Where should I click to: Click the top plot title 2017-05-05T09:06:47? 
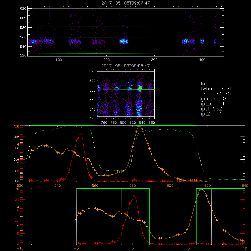(126, 3)
